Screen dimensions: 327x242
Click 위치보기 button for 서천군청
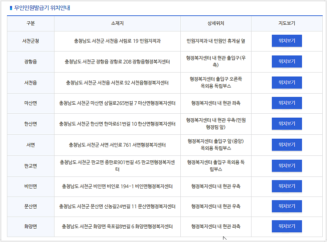[x=287, y=41]
